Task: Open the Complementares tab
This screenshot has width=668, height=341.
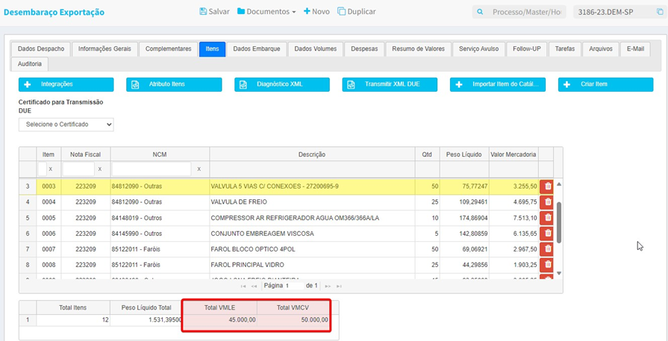Action: pyautogui.click(x=168, y=49)
